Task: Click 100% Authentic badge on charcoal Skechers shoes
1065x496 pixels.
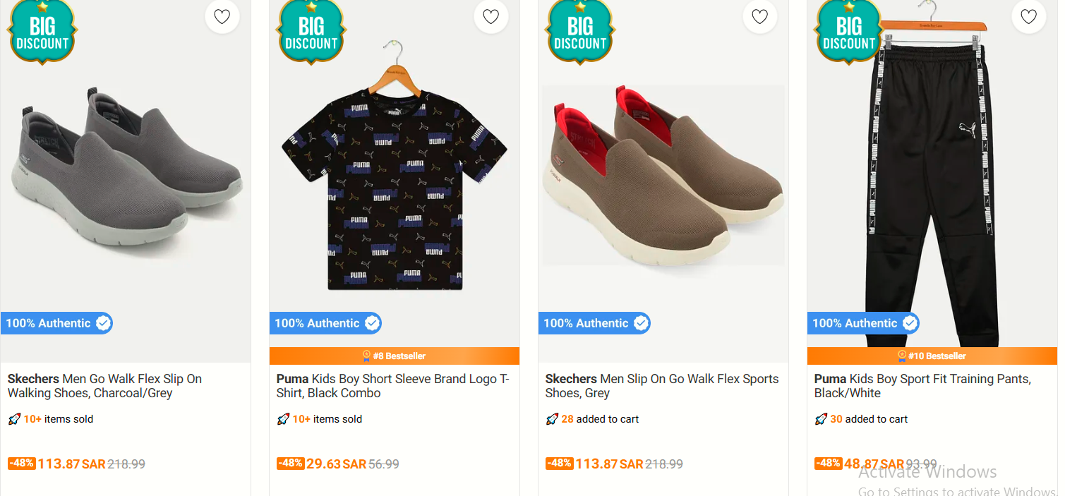Action: pos(56,323)
